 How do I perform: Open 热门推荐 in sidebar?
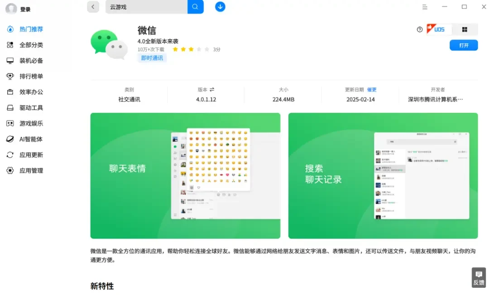coord(25,29)
